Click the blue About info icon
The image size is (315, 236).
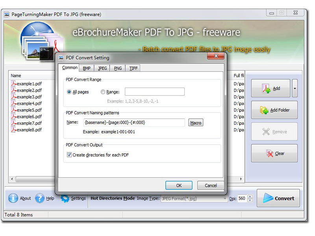[x=13, y=198]
